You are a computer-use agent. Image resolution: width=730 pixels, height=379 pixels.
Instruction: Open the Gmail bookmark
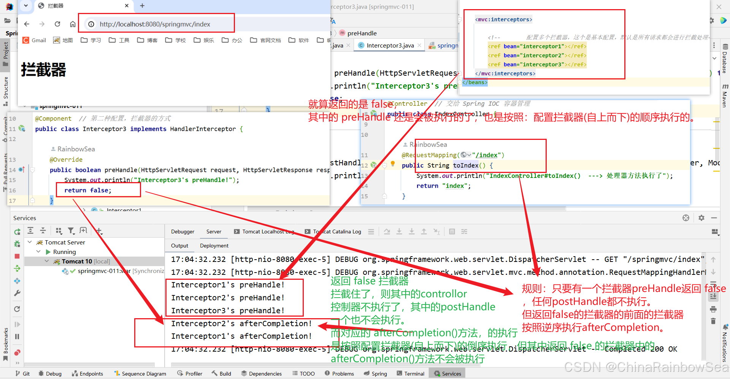[34, 40]
